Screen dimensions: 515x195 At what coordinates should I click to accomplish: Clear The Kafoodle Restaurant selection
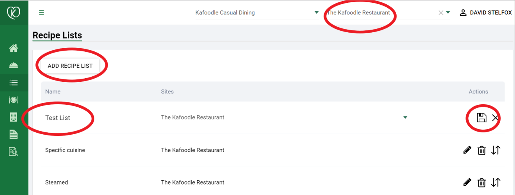pos(441,13)
